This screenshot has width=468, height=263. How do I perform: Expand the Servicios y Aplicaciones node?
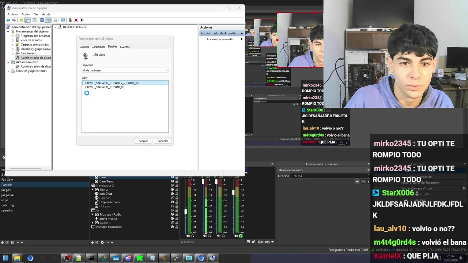pos(8,71)
